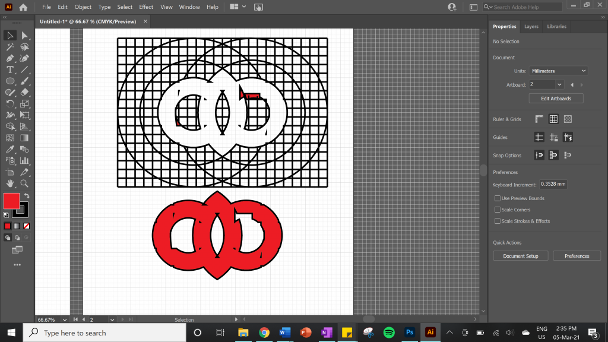Check the Scale Corners option
608x342 pixels.
pyautogui.click(x=498, y=210)
